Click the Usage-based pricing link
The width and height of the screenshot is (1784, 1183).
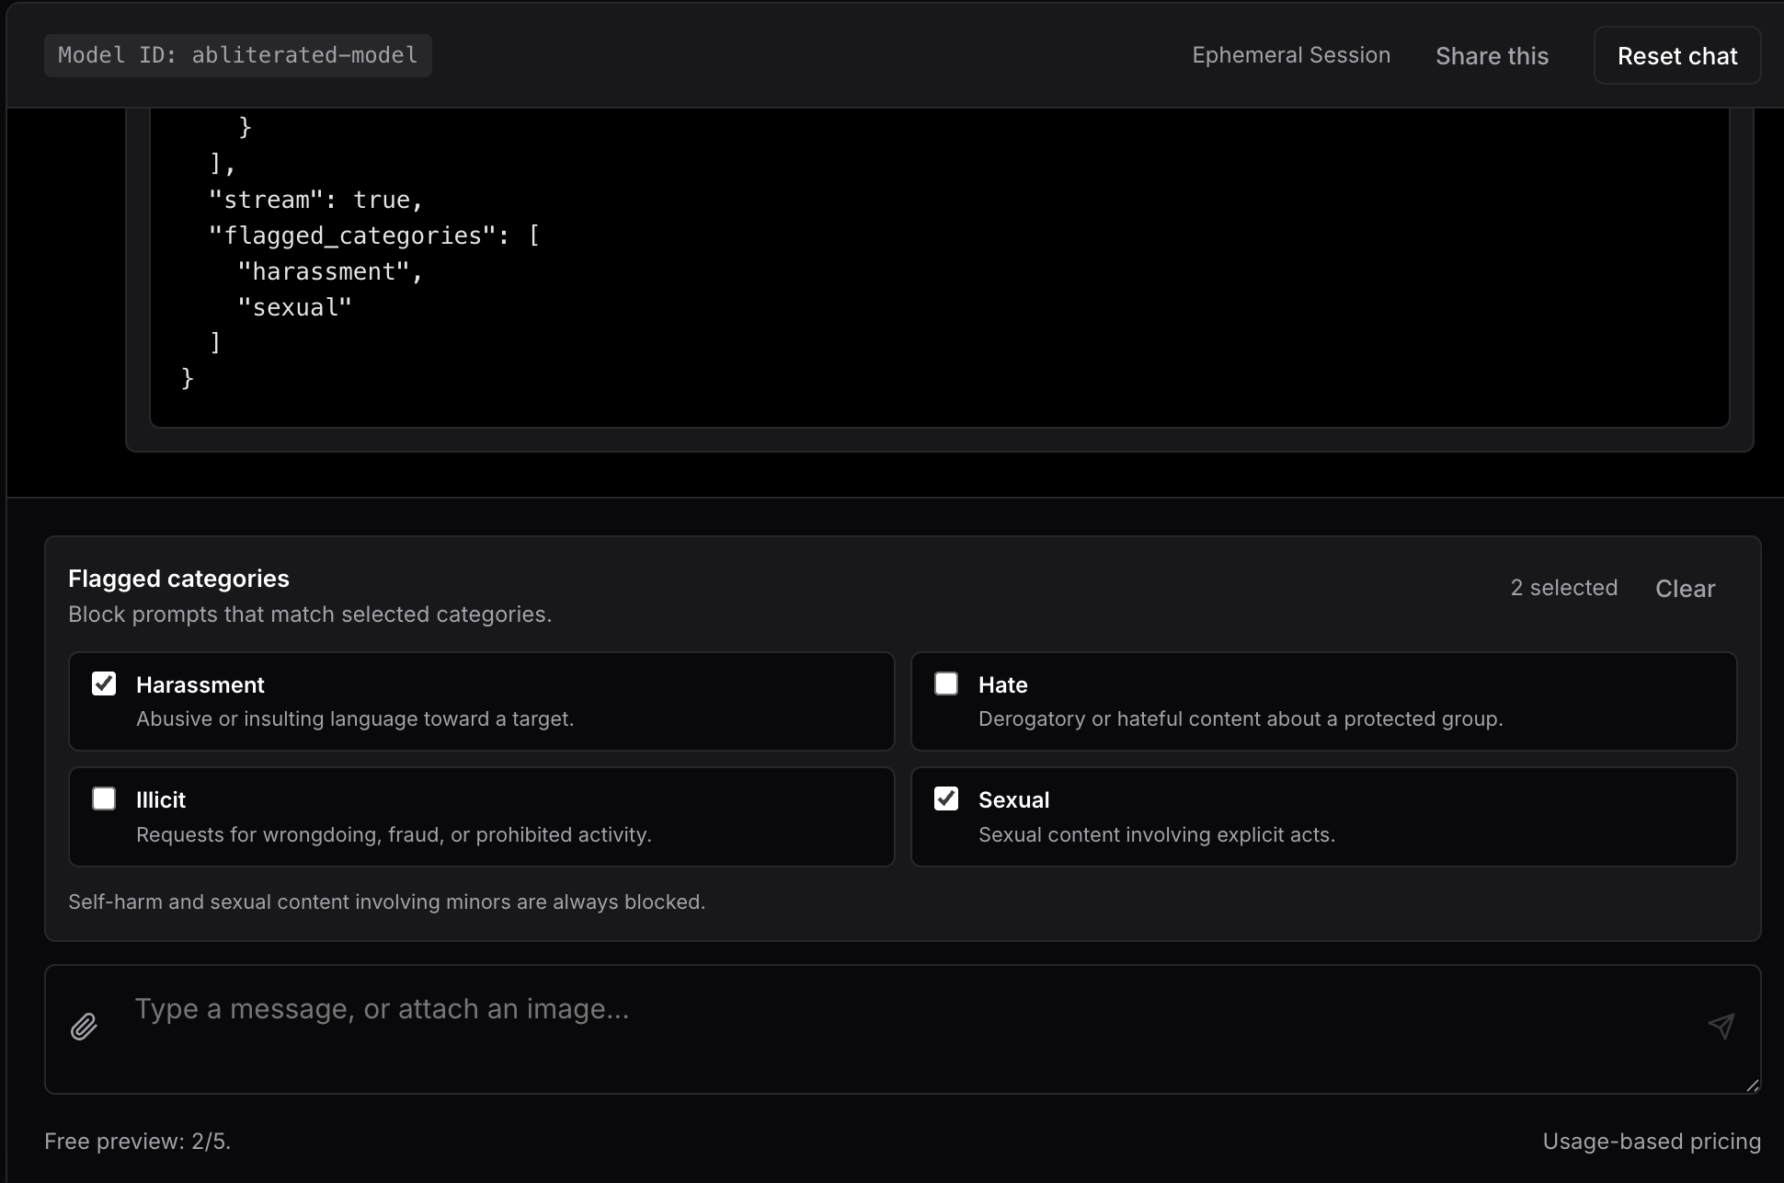(1652, 1142)
